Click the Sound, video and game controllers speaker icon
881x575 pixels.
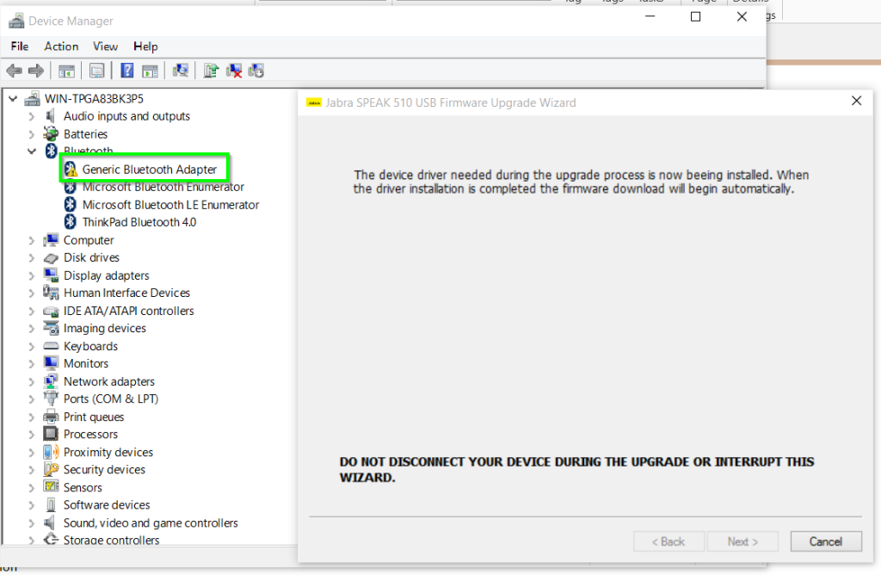[x=51, y=522]
